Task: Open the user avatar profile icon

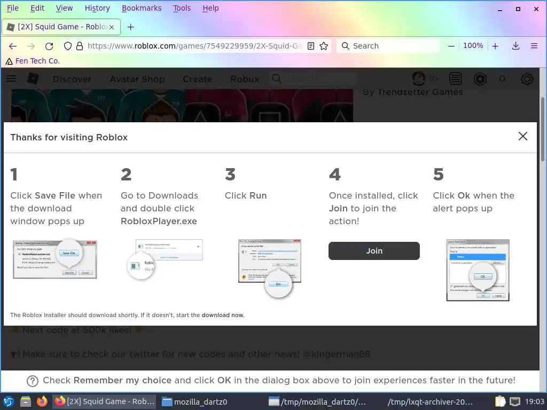Action: click(x=419, y=79)
